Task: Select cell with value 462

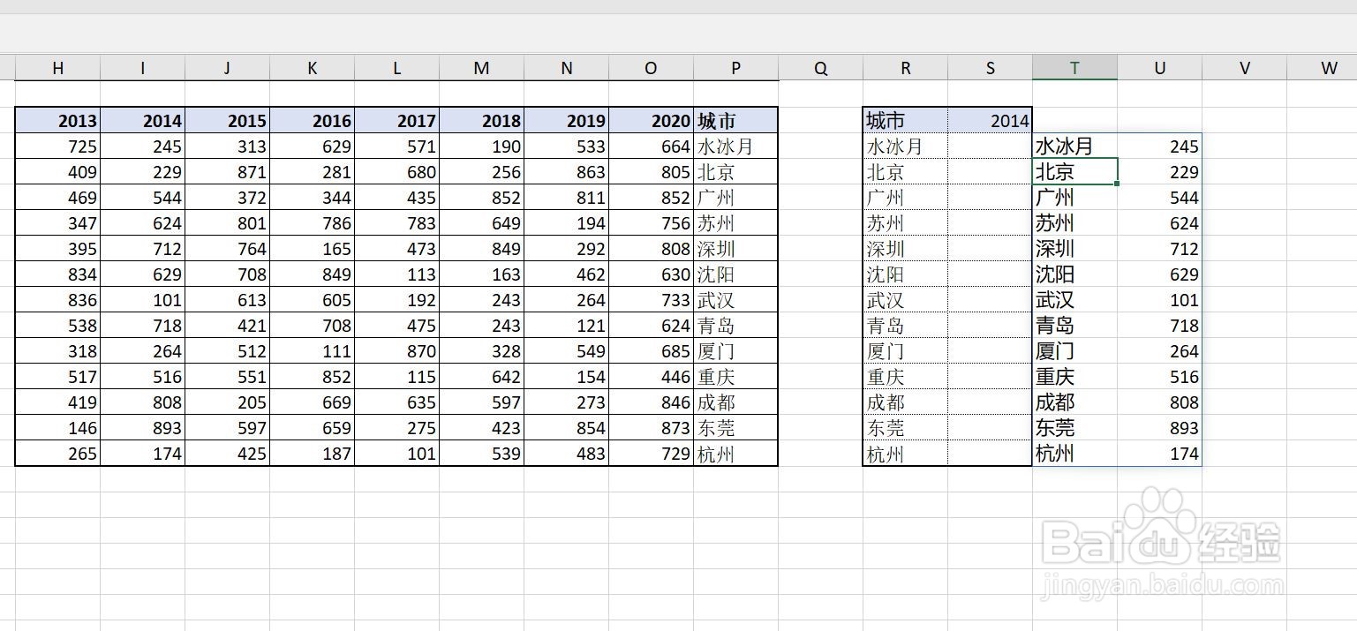Action: pos(566,274)
